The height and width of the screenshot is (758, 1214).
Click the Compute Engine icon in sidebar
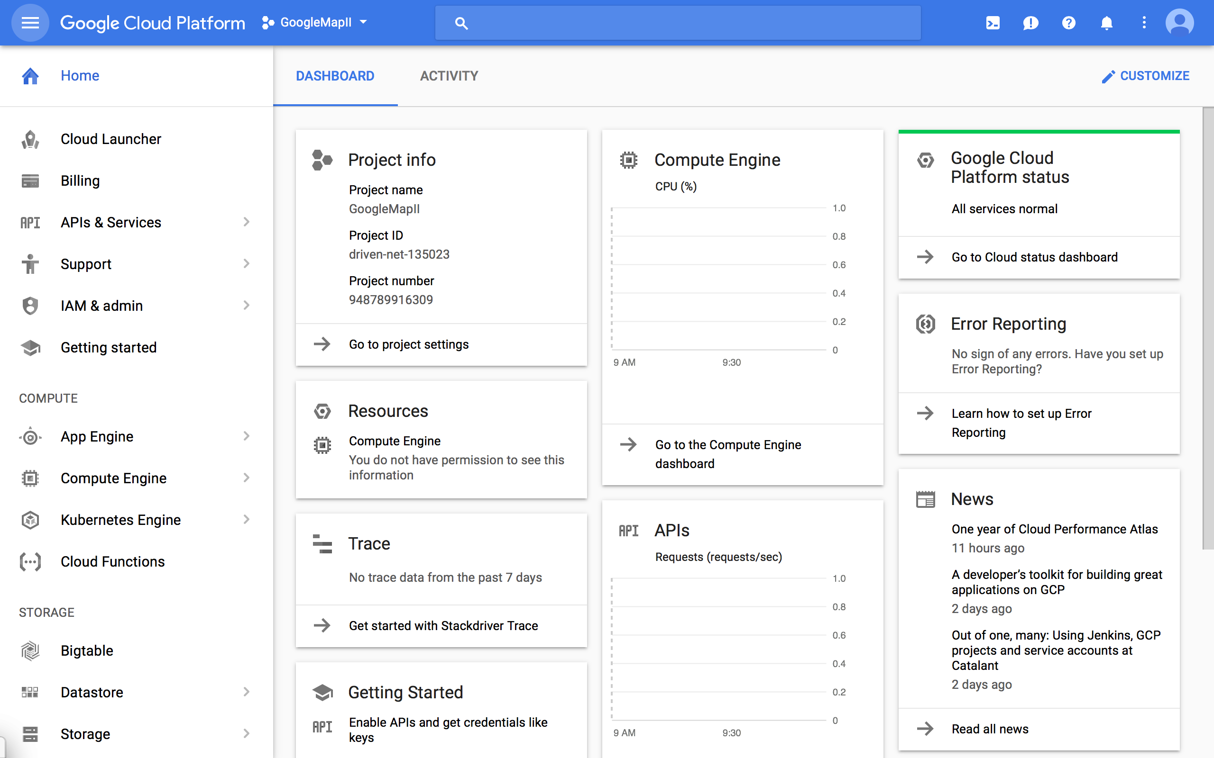pos(30,478)
